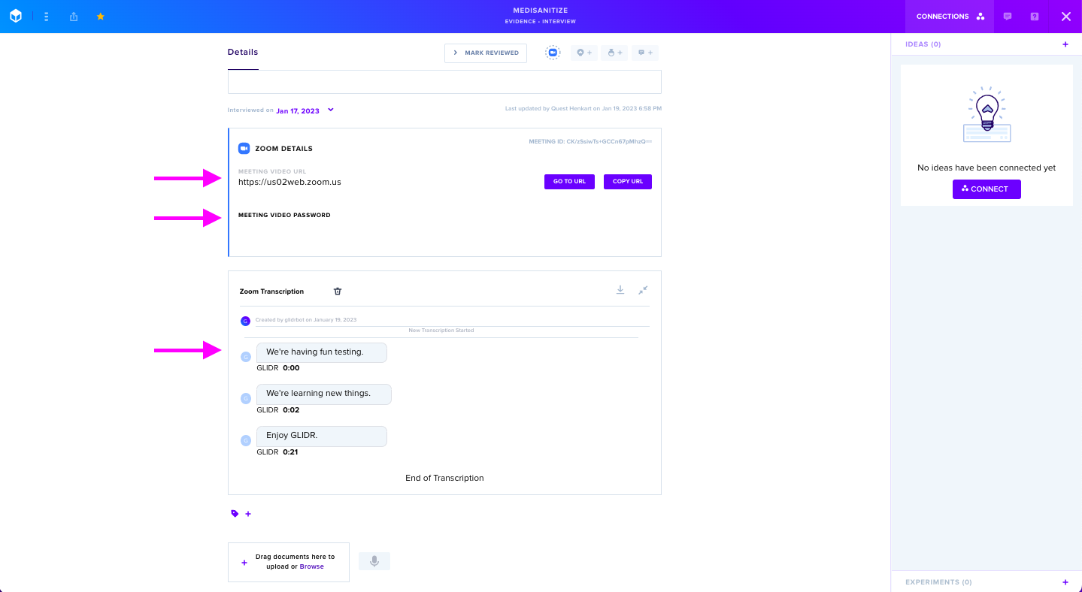This screenshot has width=1082, height=592.
Task: Click the Mark Reviewed button
Action: tap(486, 53)
